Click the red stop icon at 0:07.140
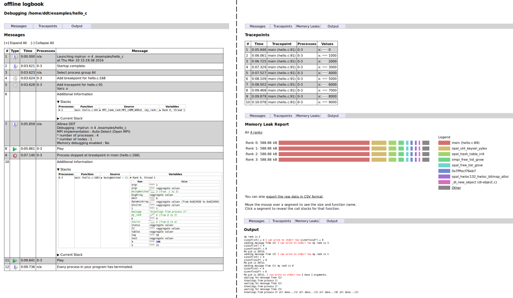This screenshot has height=298, width=513. pyautogui.click(x=15, y=156)
